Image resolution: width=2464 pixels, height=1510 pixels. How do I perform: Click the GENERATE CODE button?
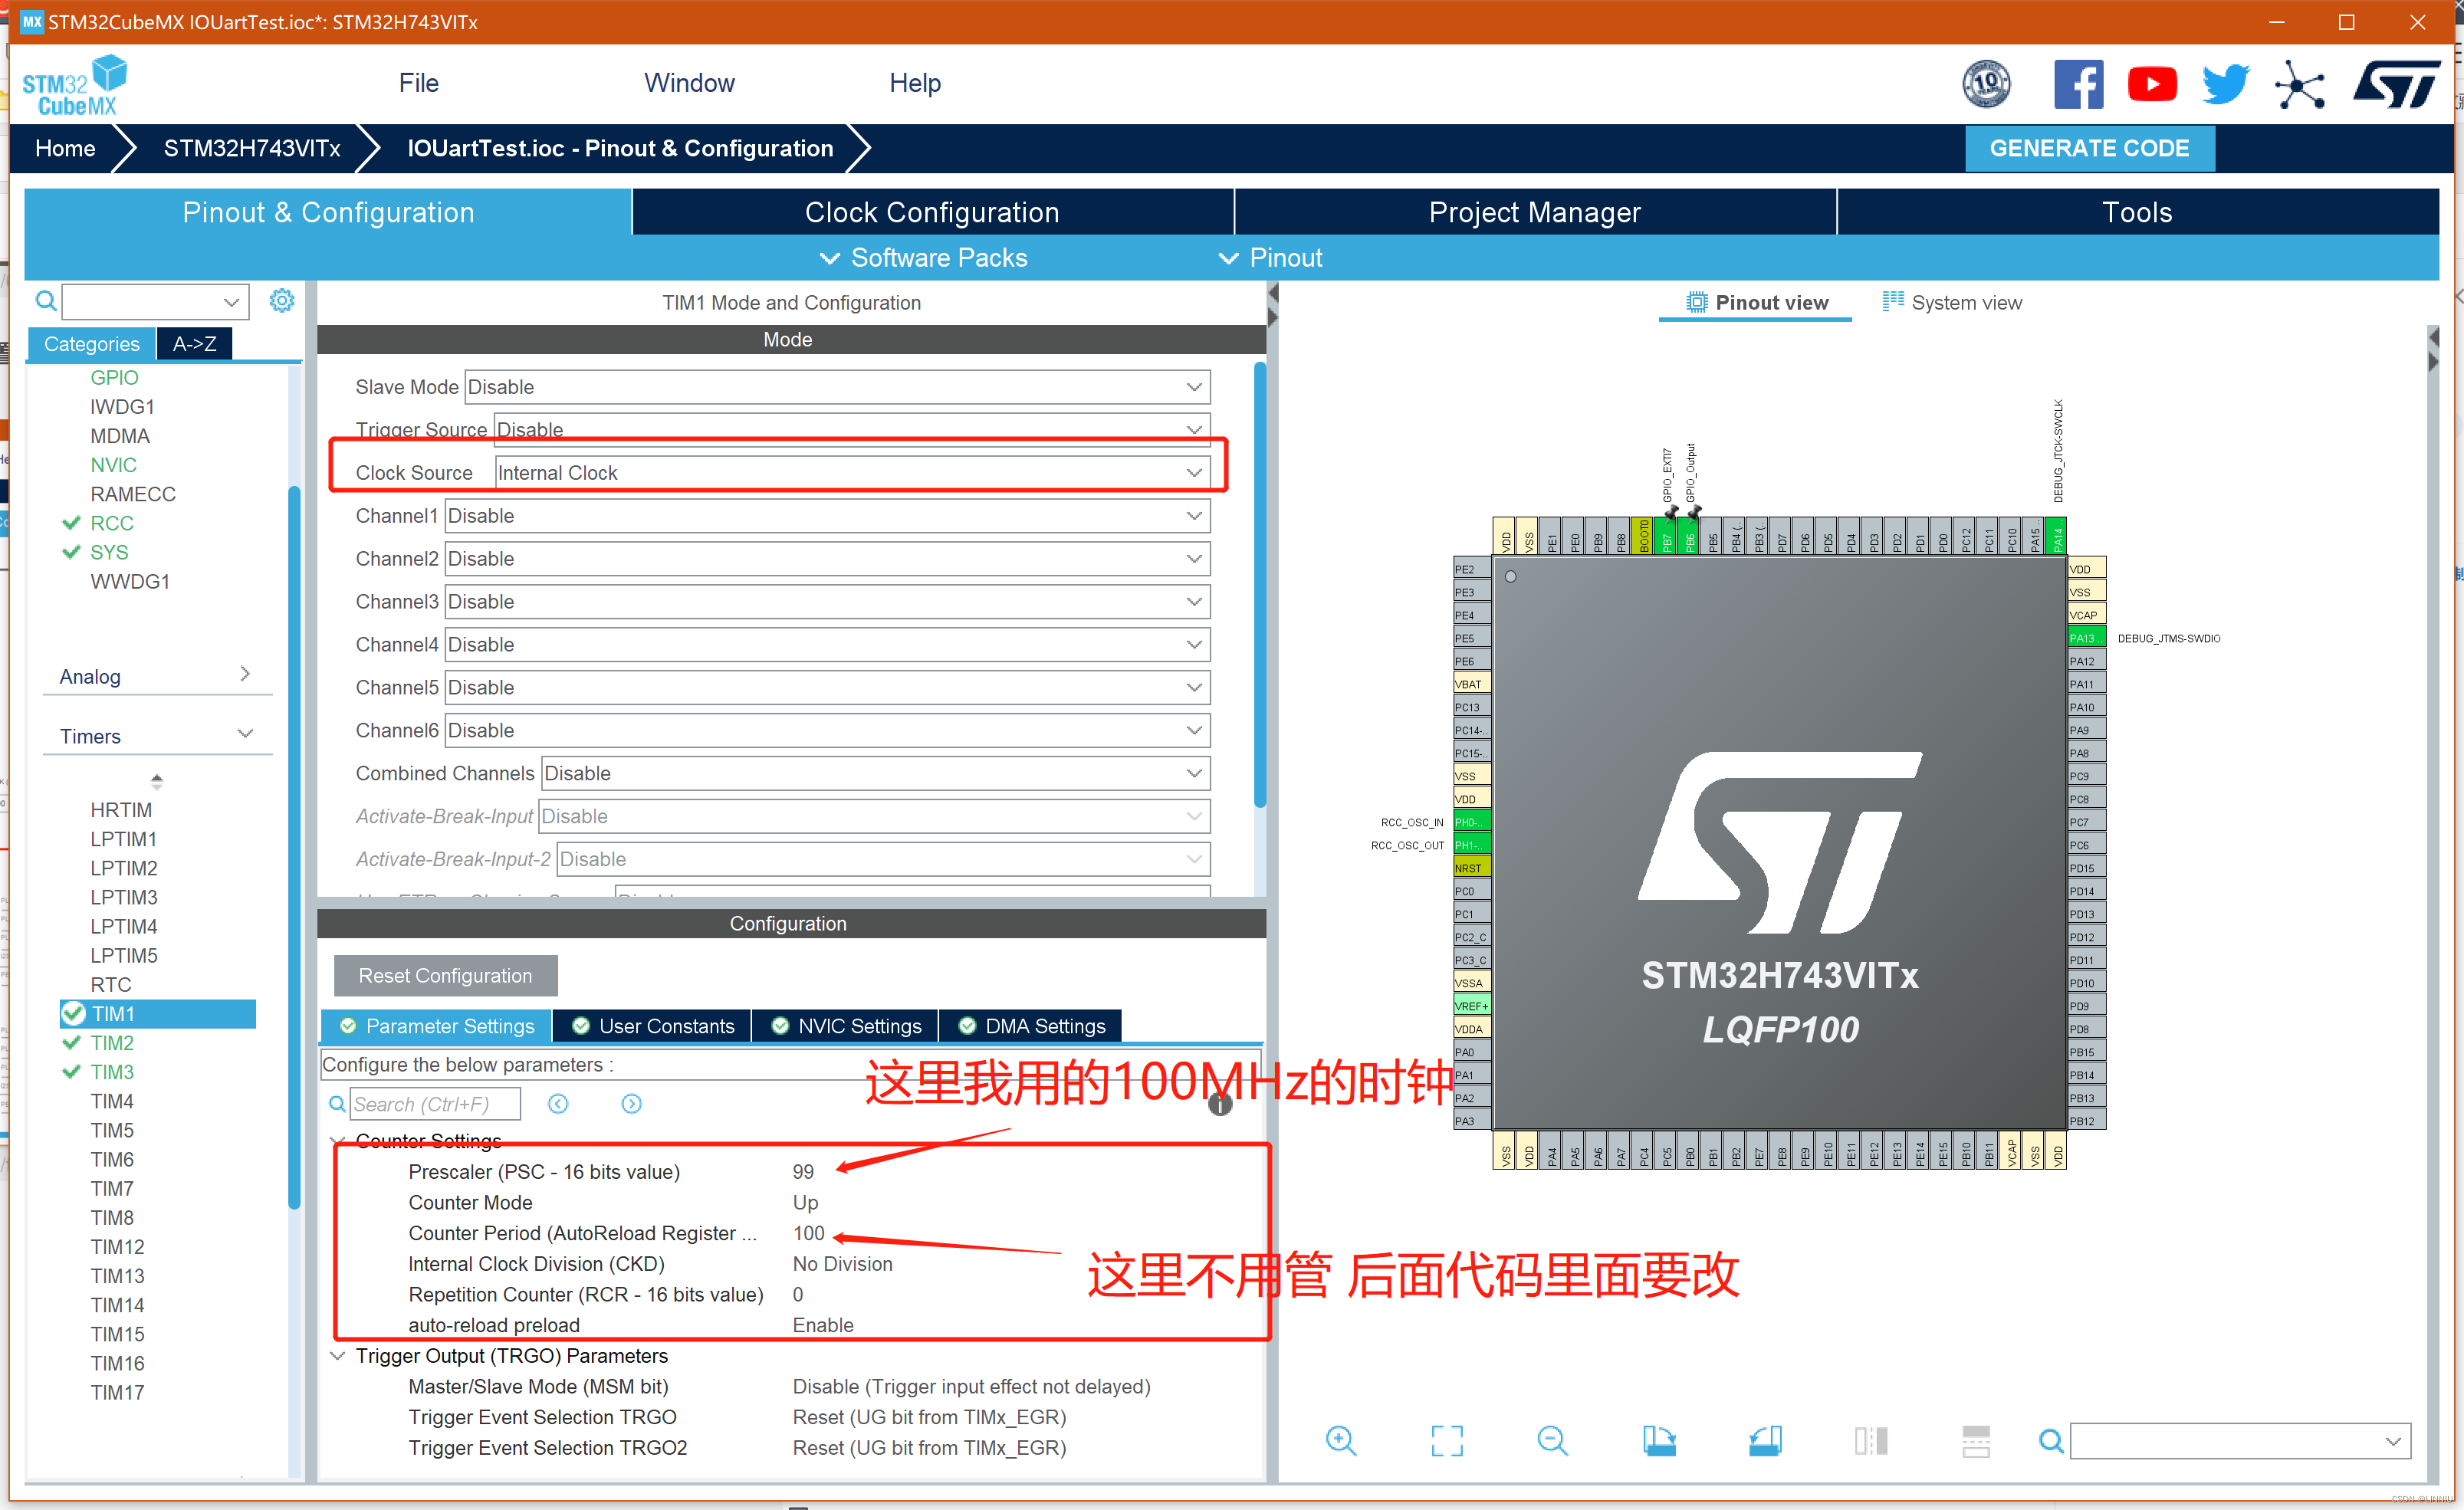[x=2088, y=148]
